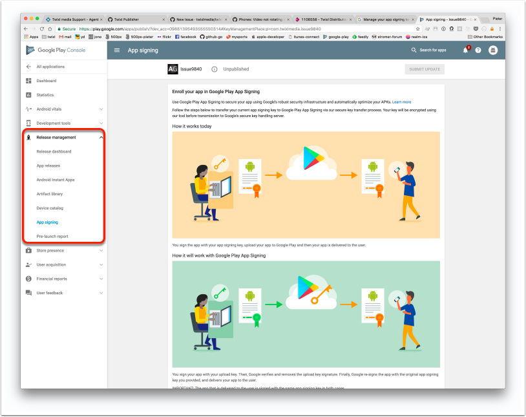Expand the Store presence section
This screenshot has width=526, height=417.
click(x=101, y=250)
